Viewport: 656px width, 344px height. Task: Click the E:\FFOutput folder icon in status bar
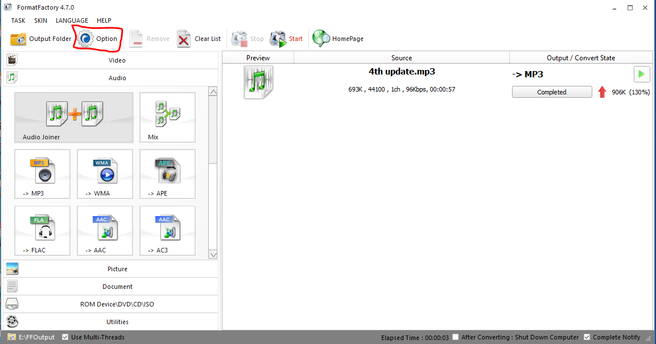tap(12, 337)
